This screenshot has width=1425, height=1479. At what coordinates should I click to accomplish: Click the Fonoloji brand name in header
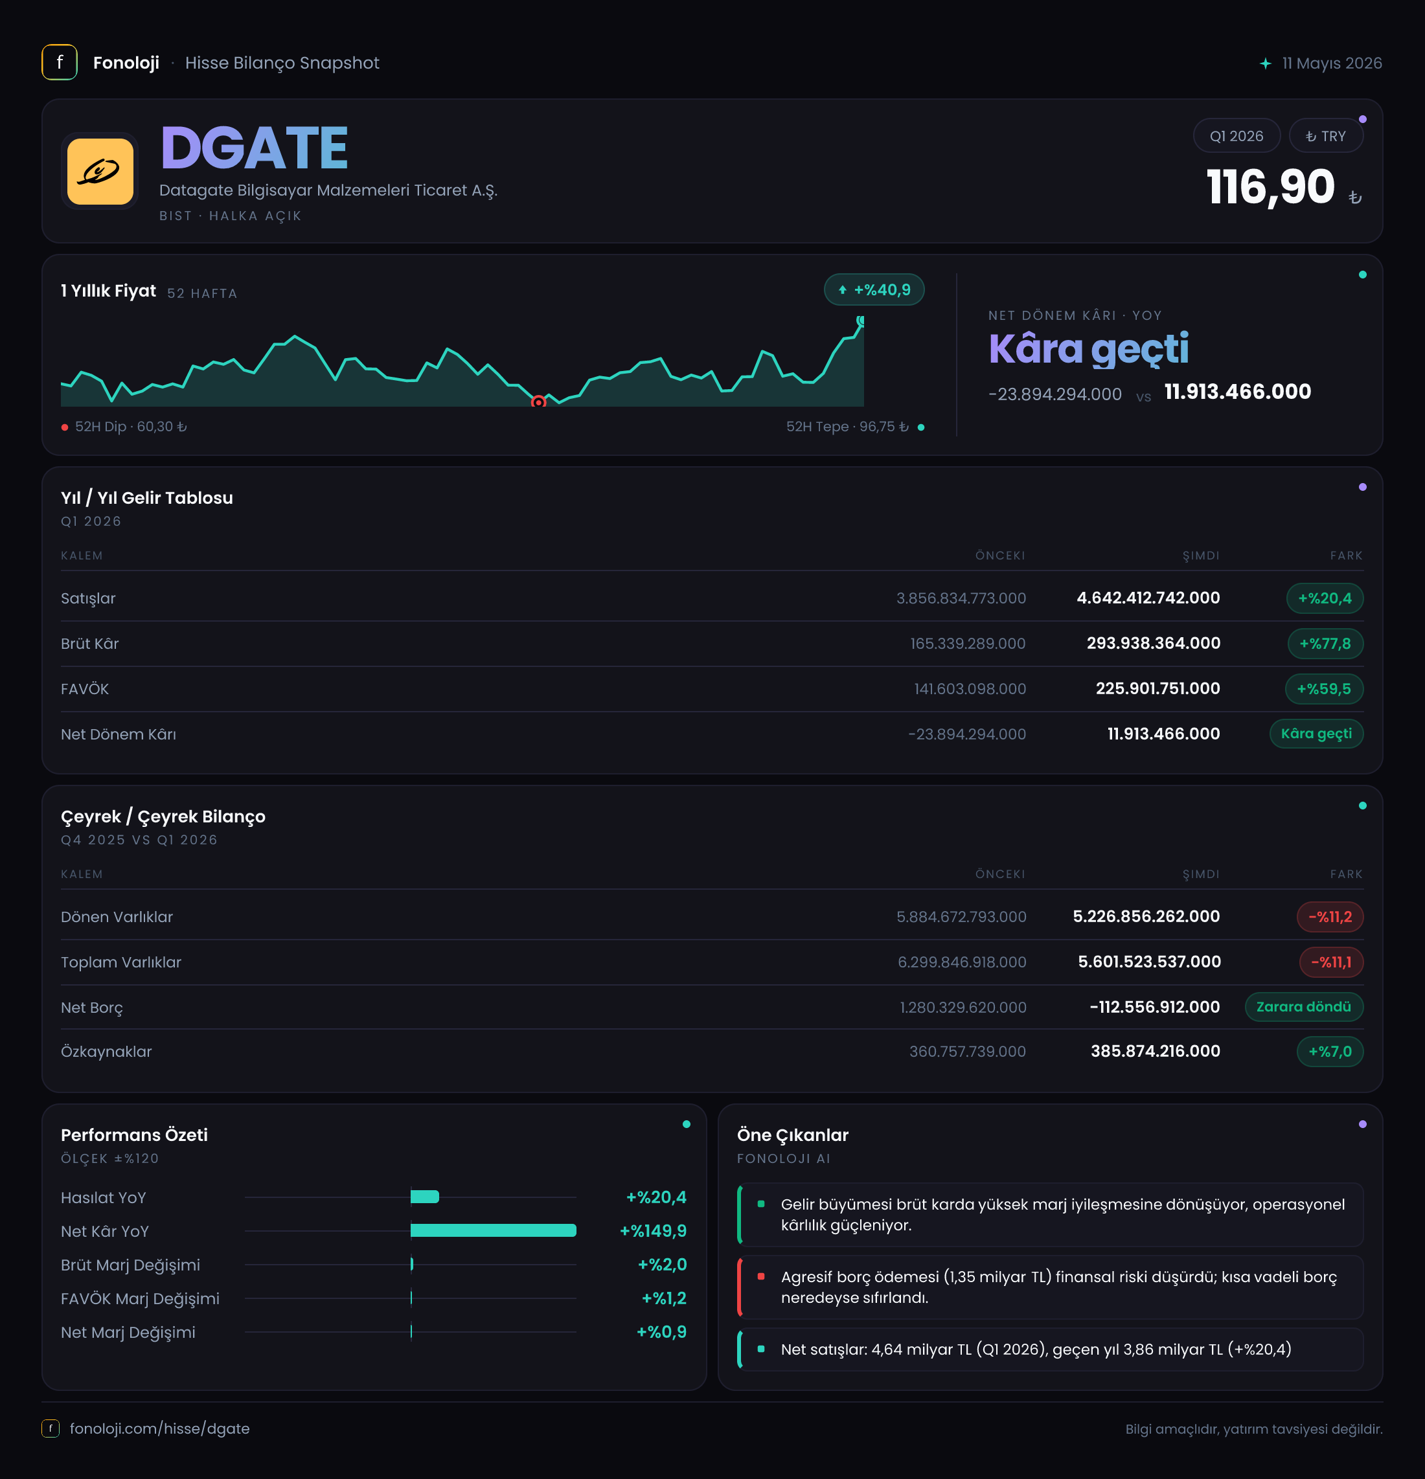[x=126, y=63]
